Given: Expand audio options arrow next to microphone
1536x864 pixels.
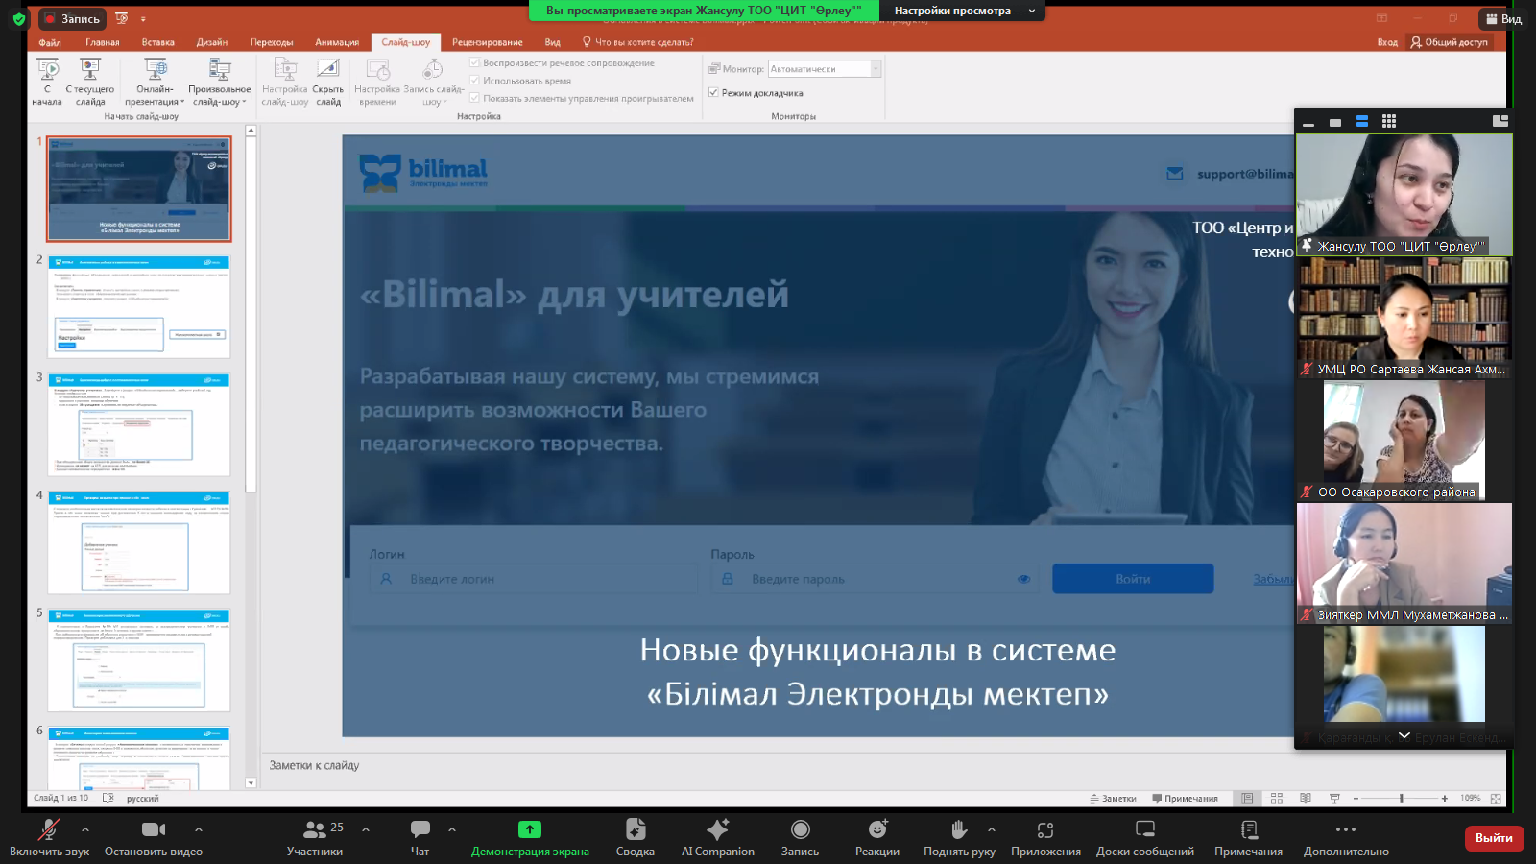Looking at the screenshot, I should [85, 829].
